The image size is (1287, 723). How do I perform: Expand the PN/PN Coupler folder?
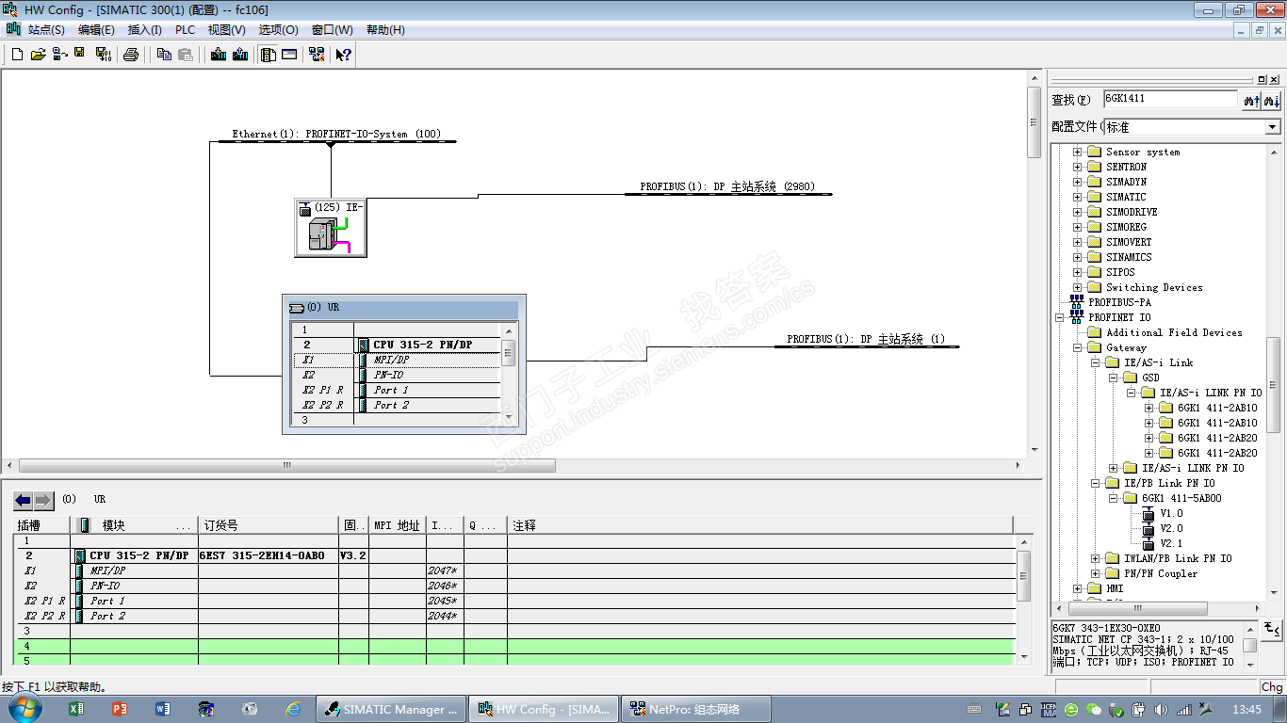click(x=1096, y=573)
